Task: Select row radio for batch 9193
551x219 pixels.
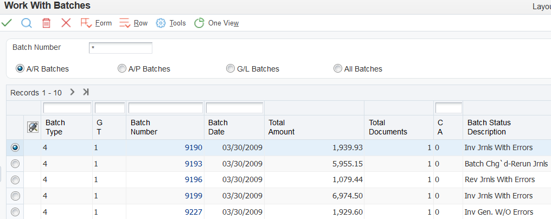Action: coord(15,164)
